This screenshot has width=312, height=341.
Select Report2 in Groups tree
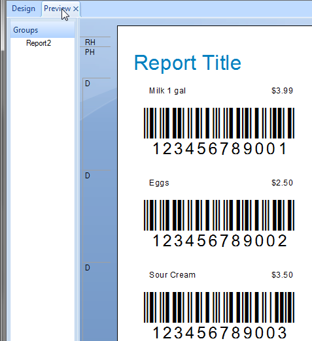[x=39, y=43]
